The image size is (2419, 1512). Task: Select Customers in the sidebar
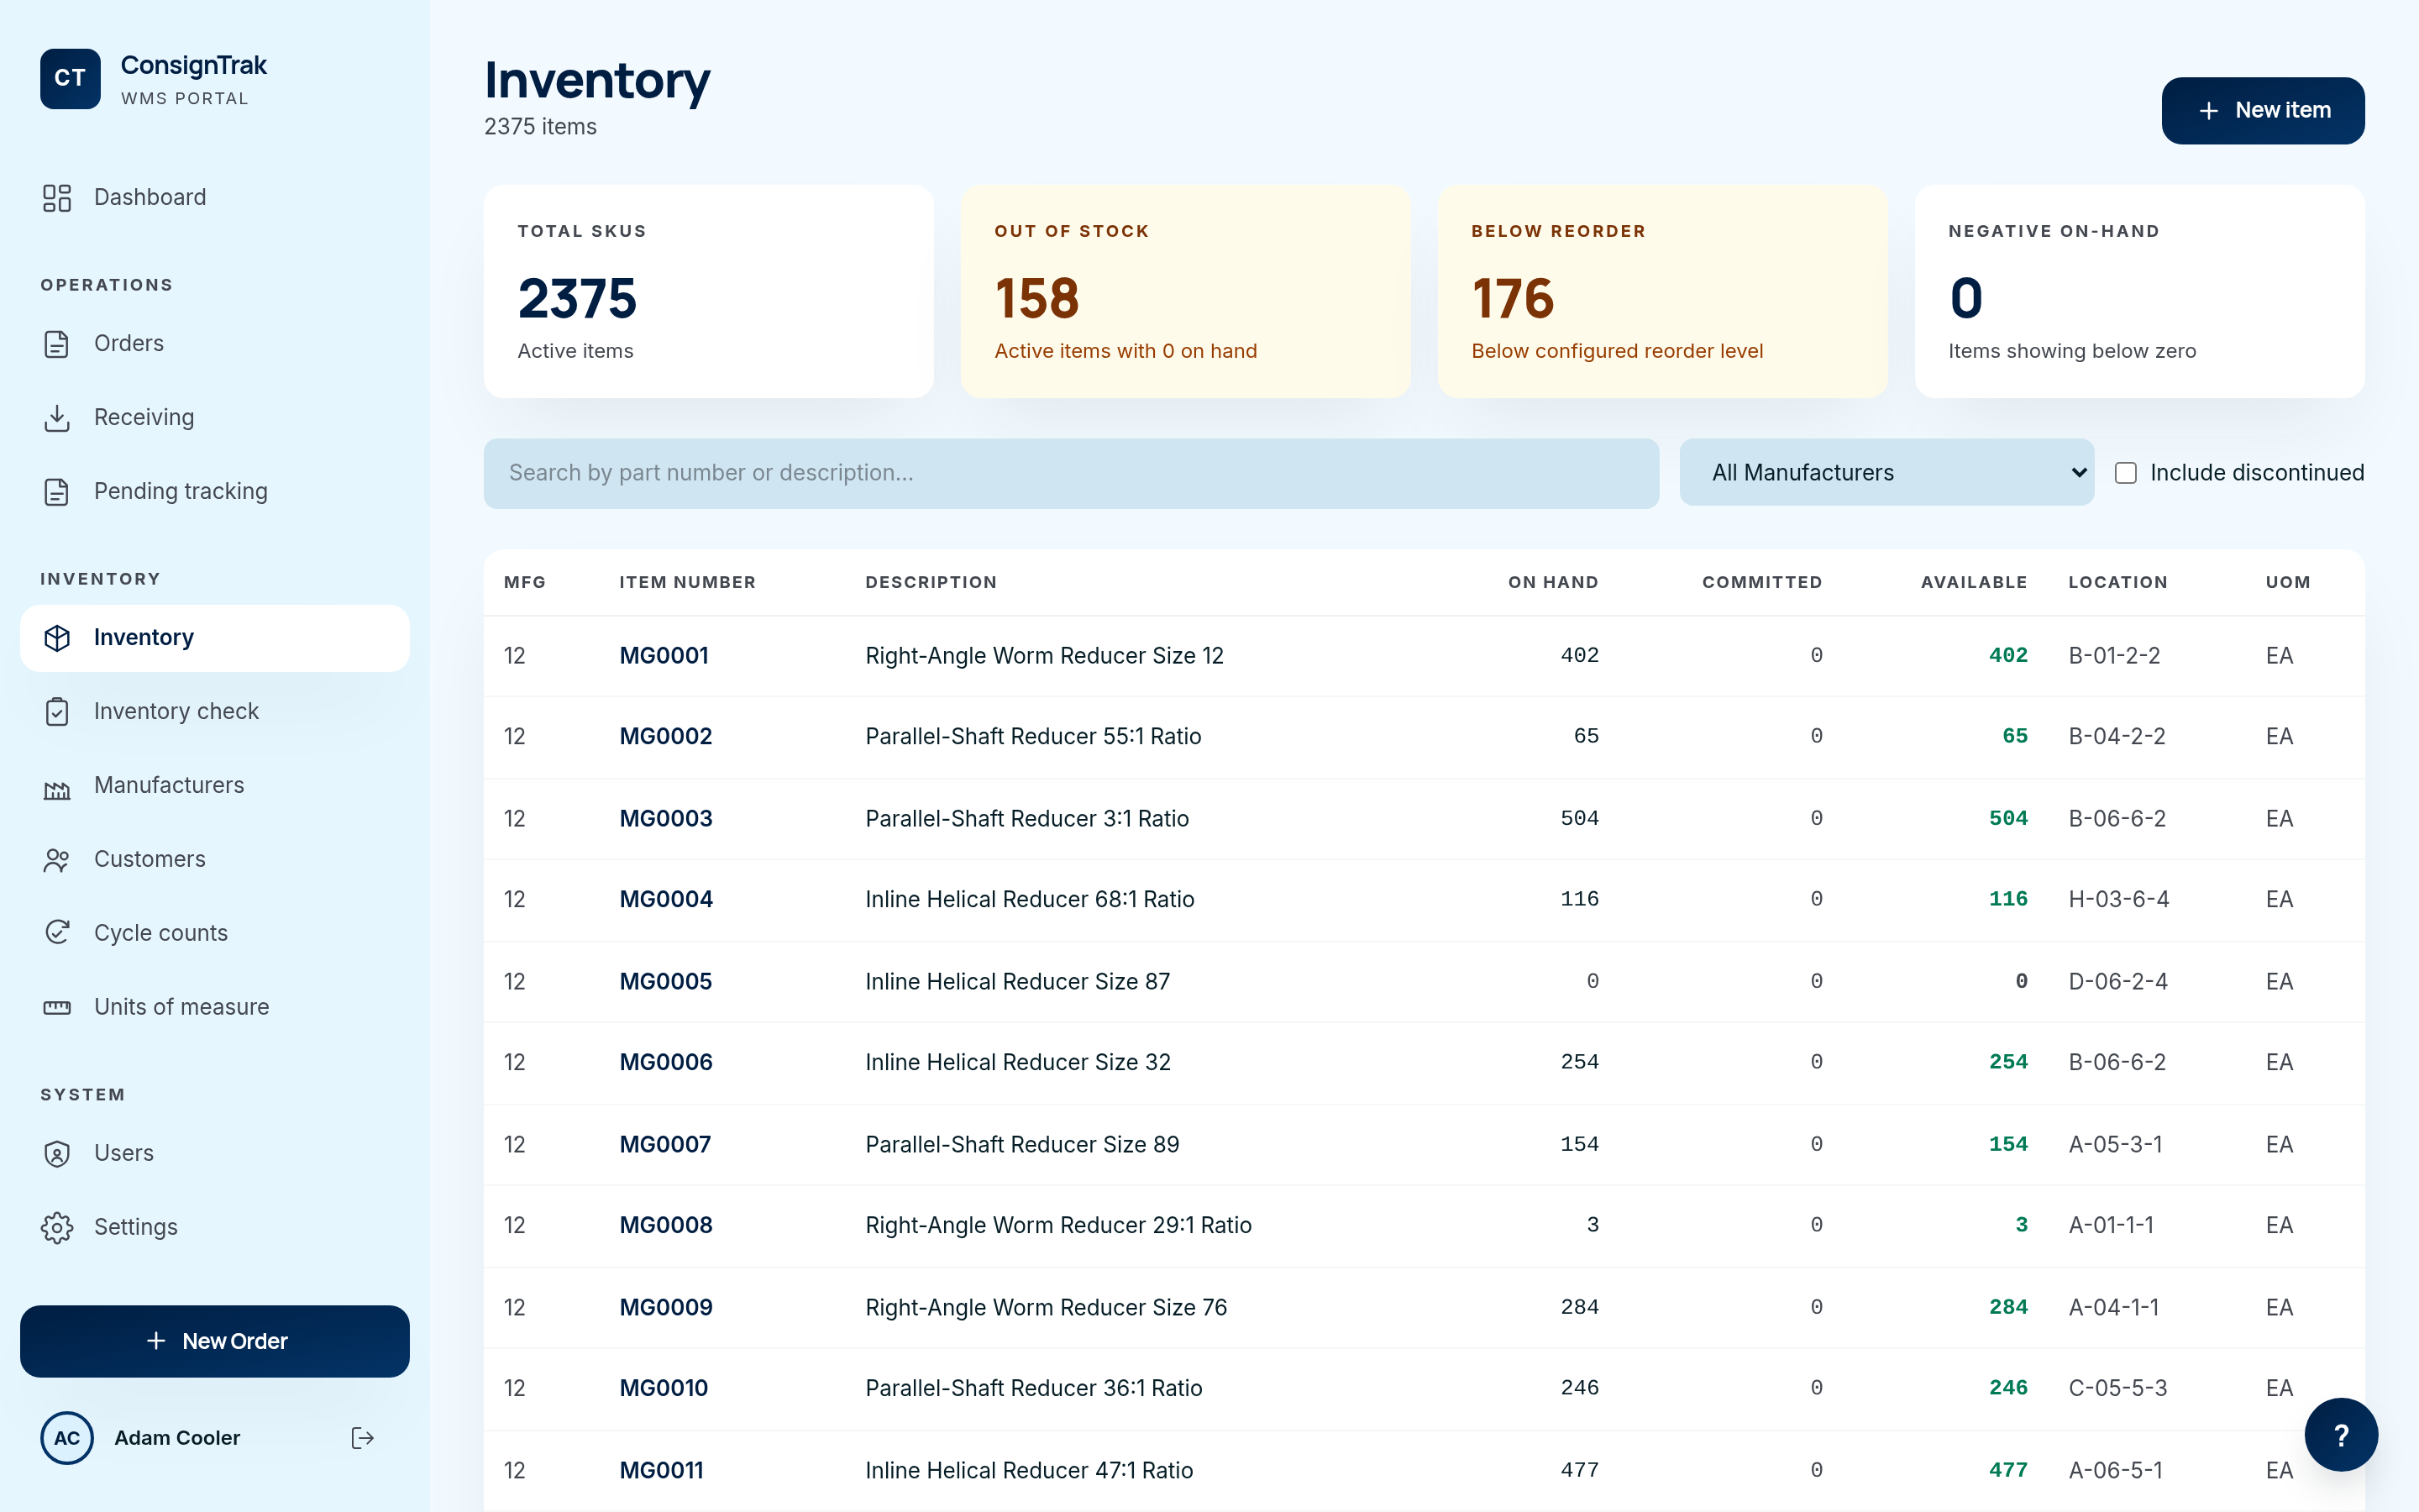(149, 858)
